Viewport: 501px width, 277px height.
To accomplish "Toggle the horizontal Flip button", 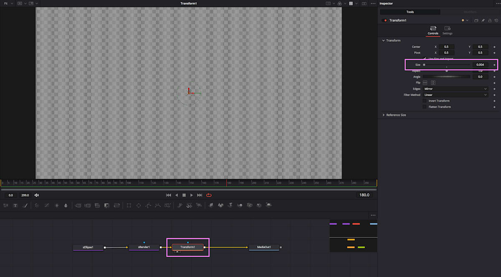I will tap(424, 82).
